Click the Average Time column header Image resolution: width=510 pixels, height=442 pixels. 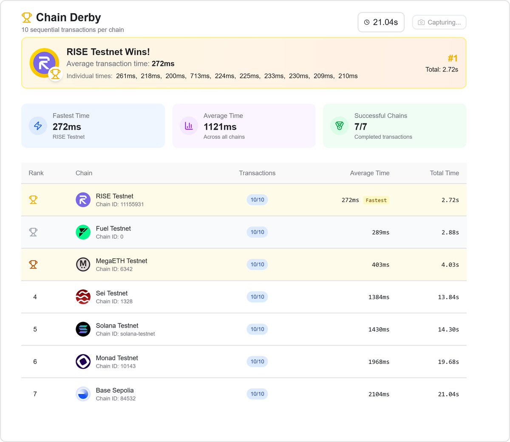pyautogui.click(x=370, y=173)
